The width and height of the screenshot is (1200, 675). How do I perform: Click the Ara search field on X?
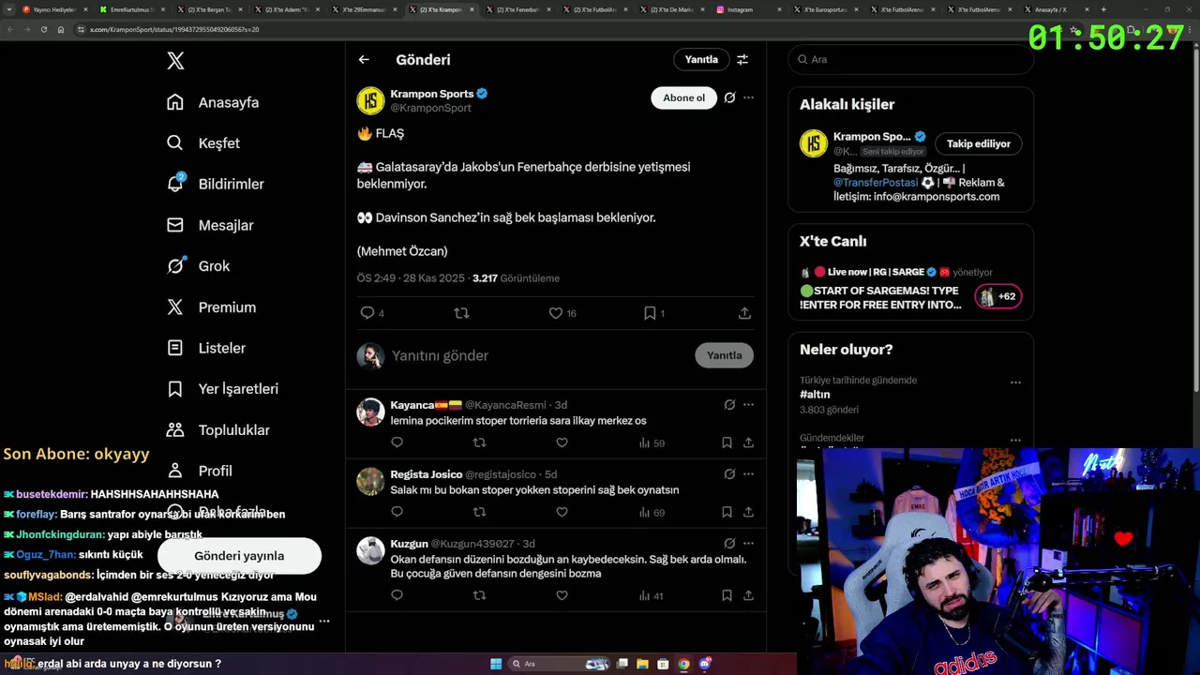click(910, 59)
